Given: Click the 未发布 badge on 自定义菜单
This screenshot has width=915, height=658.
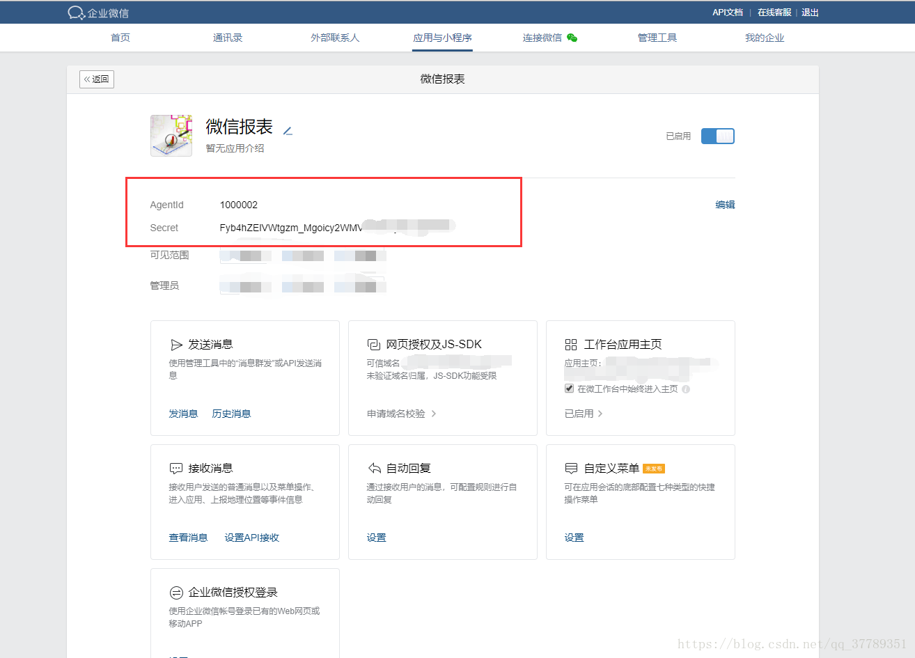Looking at the screenshot, I should [x=654, y=469].
